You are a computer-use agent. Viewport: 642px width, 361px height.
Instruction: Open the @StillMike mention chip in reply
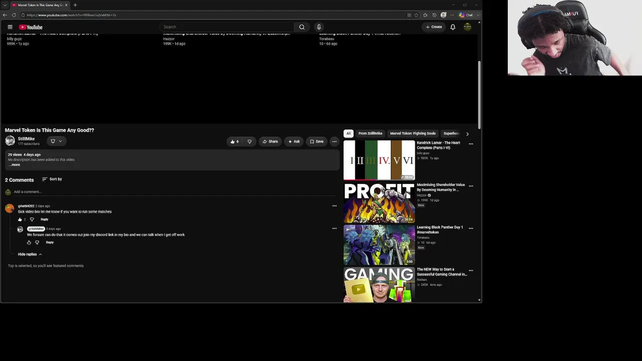[36, 229]
